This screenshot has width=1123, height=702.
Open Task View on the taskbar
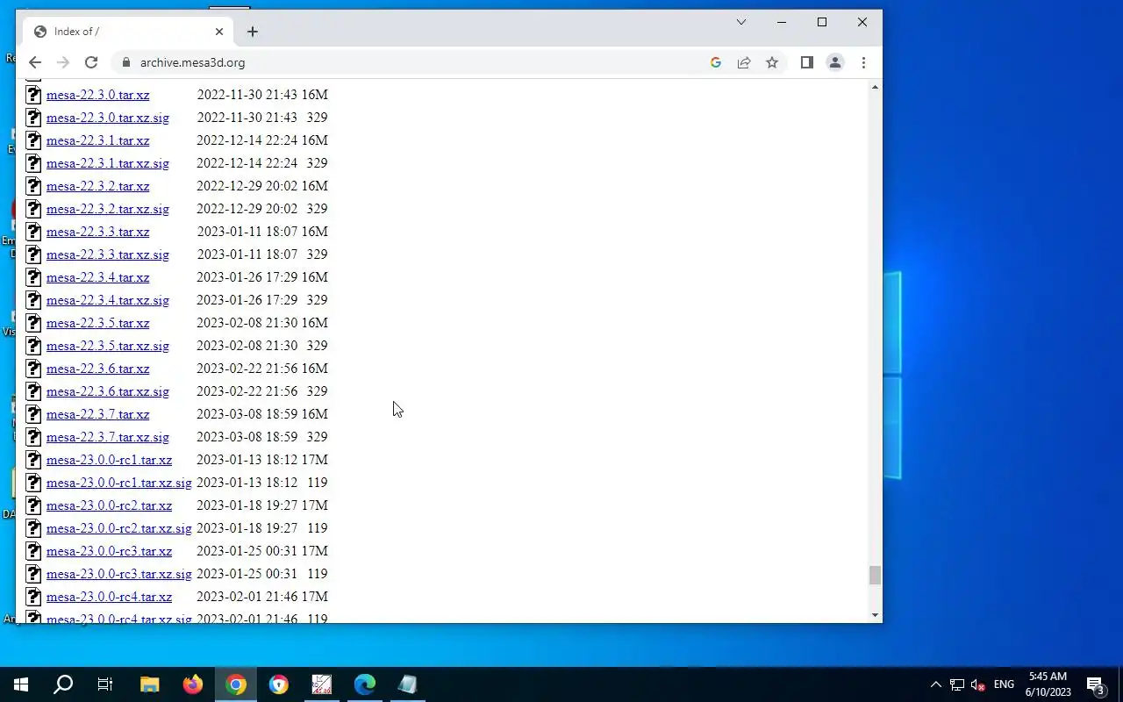[x=105, y=684]
